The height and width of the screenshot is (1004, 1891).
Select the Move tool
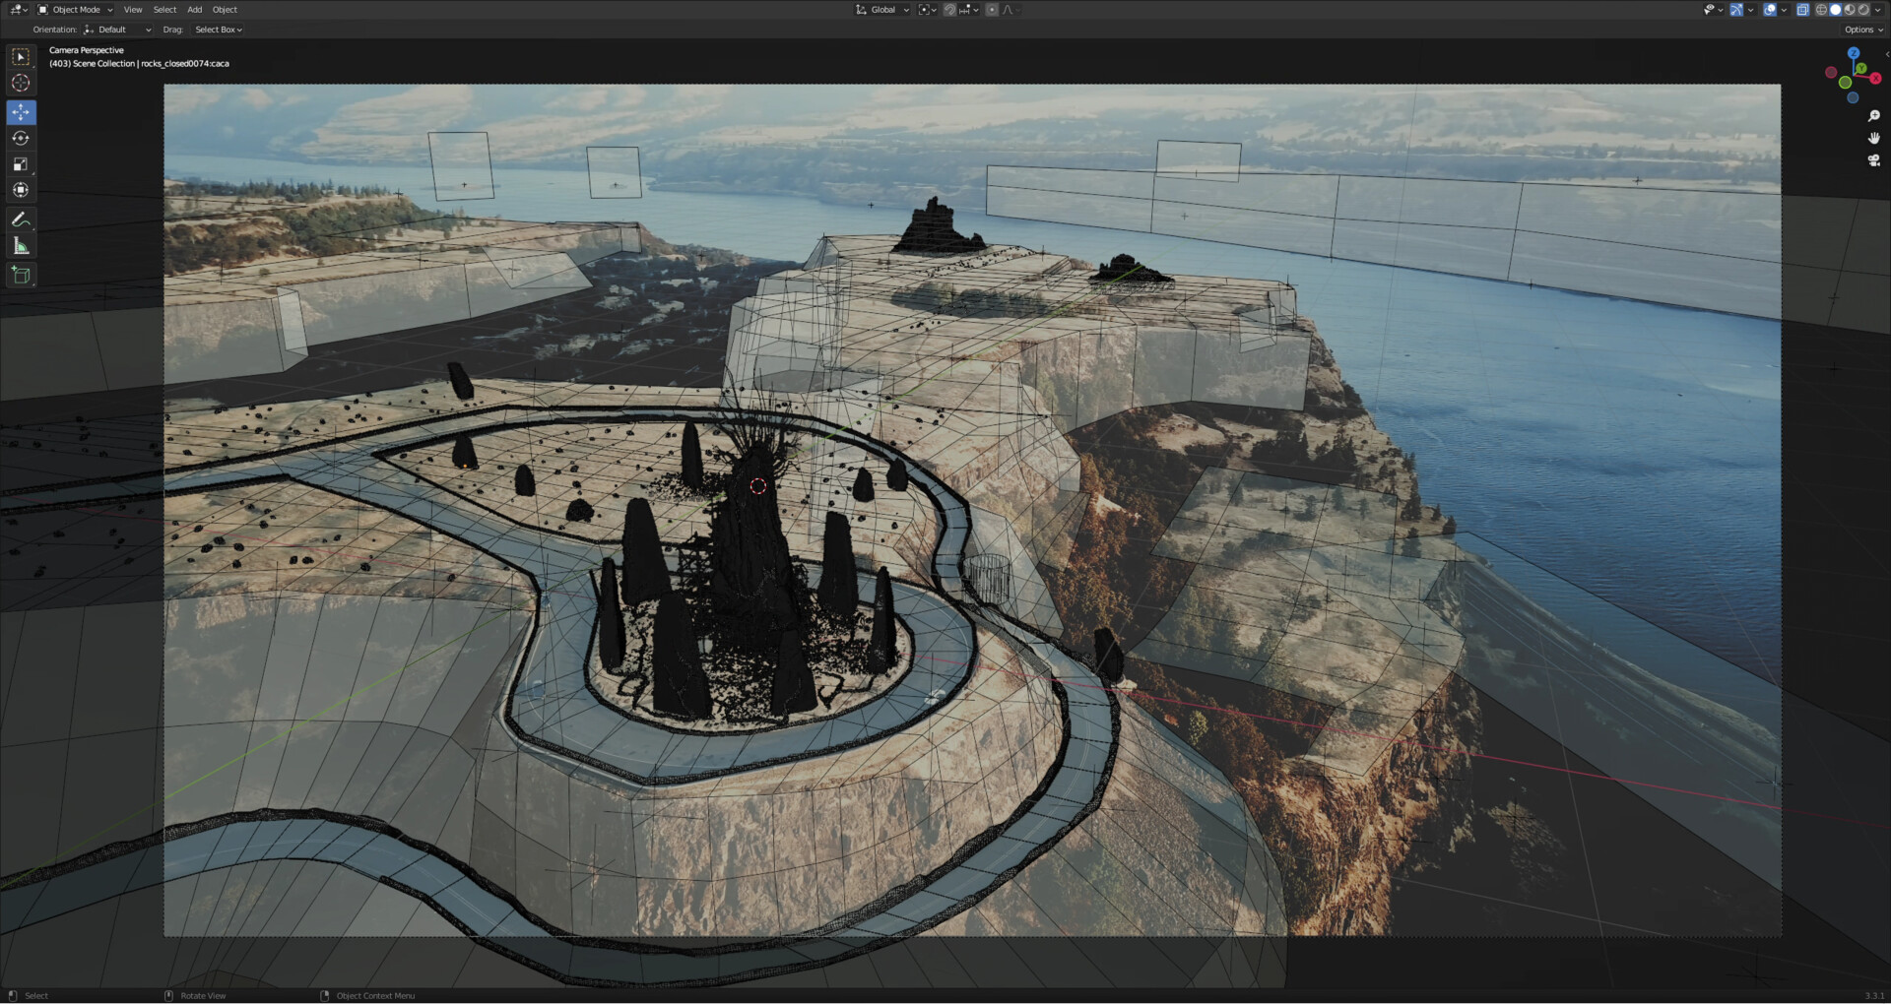click(20, 112)
